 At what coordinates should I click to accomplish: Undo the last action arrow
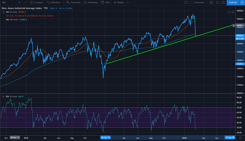[x=128, y=2]
